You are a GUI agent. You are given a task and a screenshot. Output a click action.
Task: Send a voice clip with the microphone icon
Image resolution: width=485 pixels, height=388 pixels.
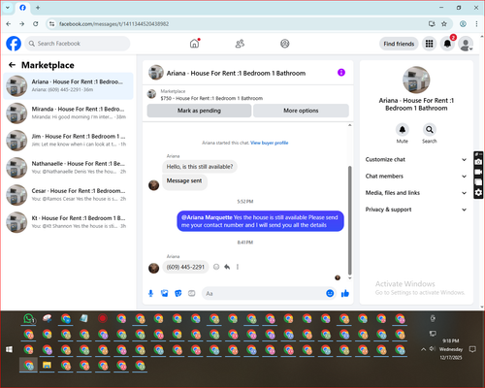150,293
